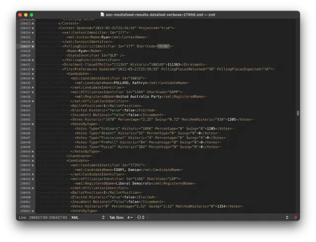Click the XML file icon in title bar
316x242 pixels.
click(x=102, y=15)
